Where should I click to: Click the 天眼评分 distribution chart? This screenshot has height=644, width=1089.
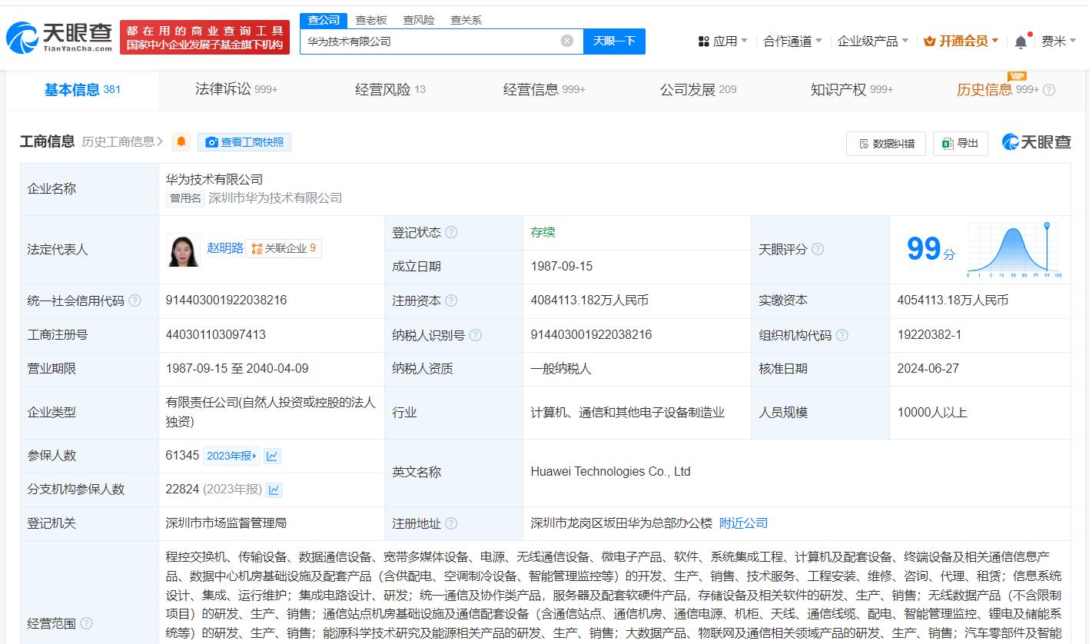pos(1014,249)
